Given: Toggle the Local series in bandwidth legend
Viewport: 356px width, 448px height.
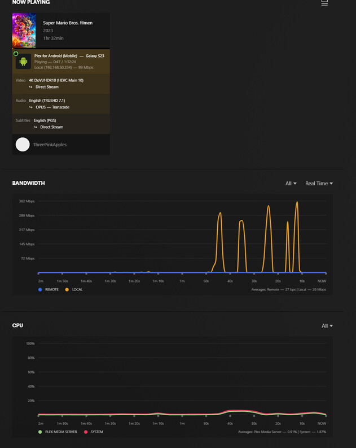Looking at the screenshot, I should [74, 289].
